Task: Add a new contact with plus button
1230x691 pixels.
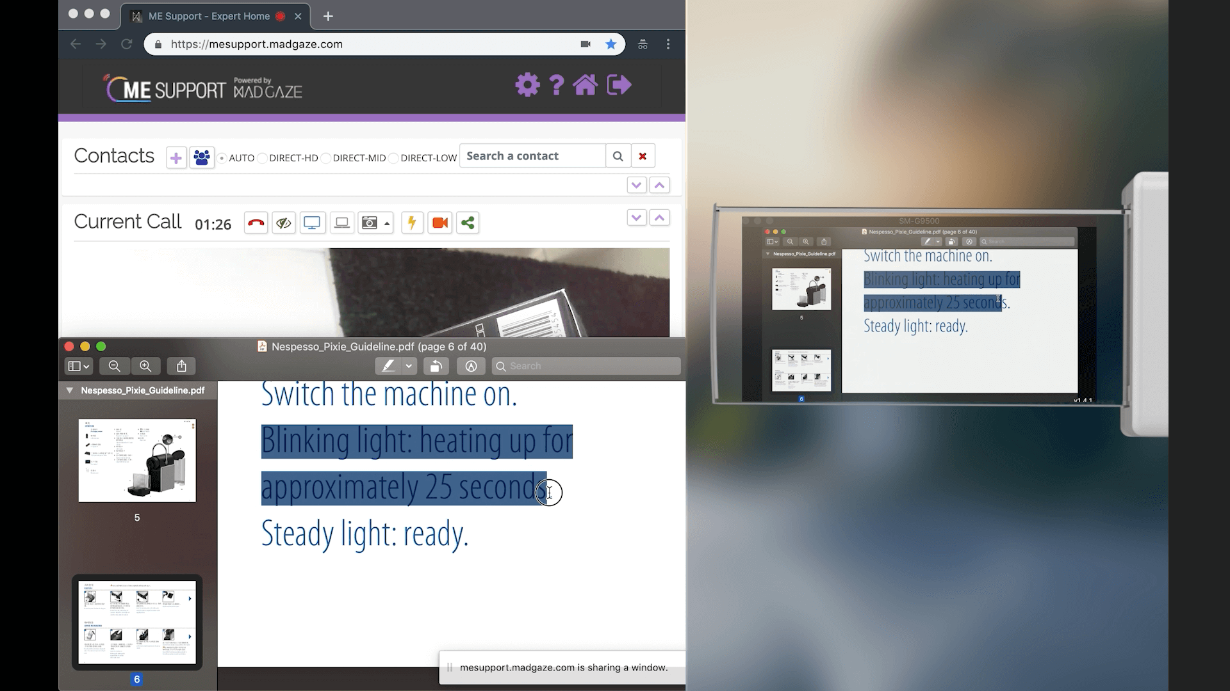Action: (176, 157)
